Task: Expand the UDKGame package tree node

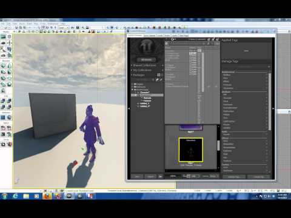Action: 133,87
